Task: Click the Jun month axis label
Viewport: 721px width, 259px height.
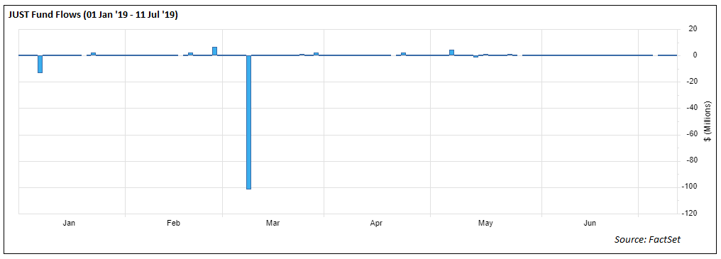Action: click(x=590, y=224)
